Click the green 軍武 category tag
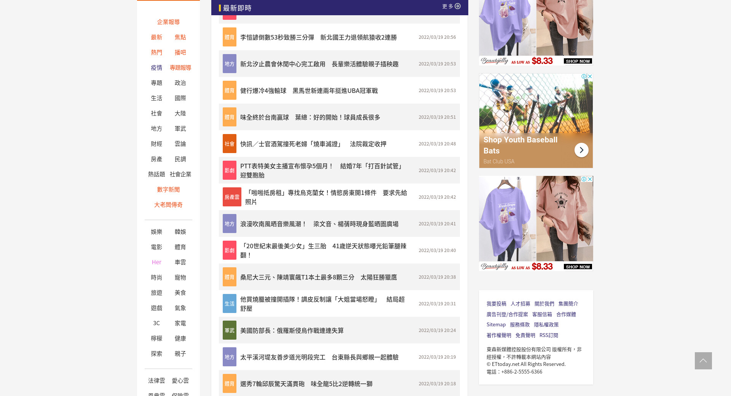Image resolution: width=731 pixels, height=396 pixels. pyautogui.click(x=229, y=331)
